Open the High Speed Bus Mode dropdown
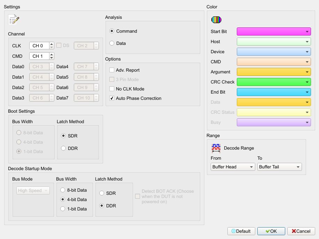 point(33,190)
